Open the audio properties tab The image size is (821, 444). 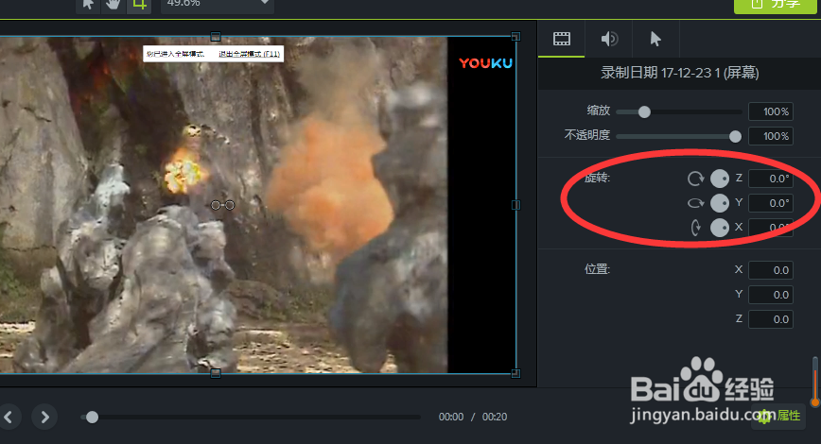609,39
